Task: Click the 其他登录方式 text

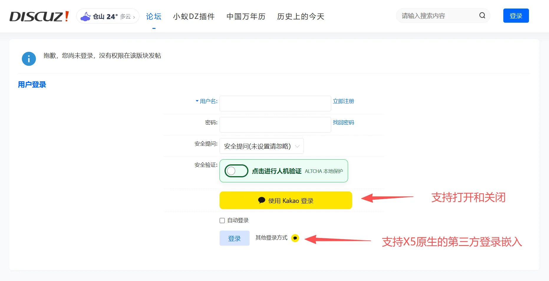Action: tap(271, 238)
